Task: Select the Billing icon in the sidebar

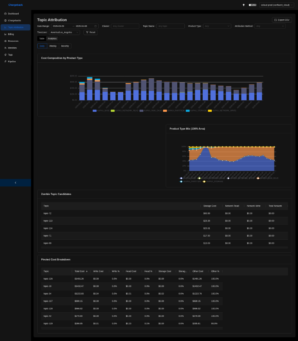Action: (x=5, y=34)
